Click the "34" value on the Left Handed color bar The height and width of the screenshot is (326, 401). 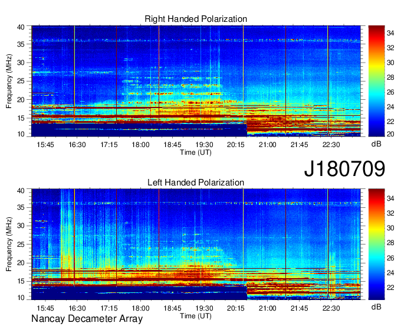click(390, 198)
